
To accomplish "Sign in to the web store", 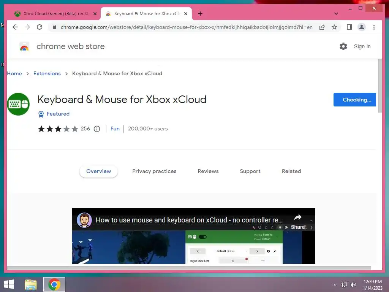I will pyautogui.click(x=362, y=46).
